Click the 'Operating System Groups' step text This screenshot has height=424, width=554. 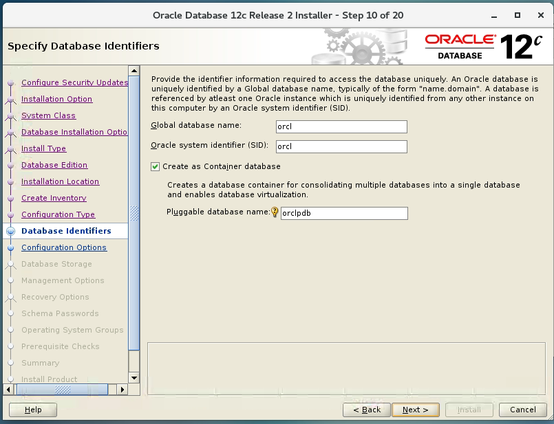pos(72,330)
